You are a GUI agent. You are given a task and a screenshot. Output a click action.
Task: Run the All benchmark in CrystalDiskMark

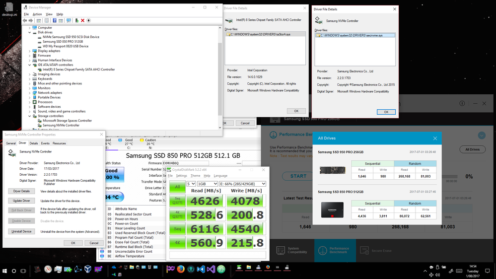(x=177, y=187)
